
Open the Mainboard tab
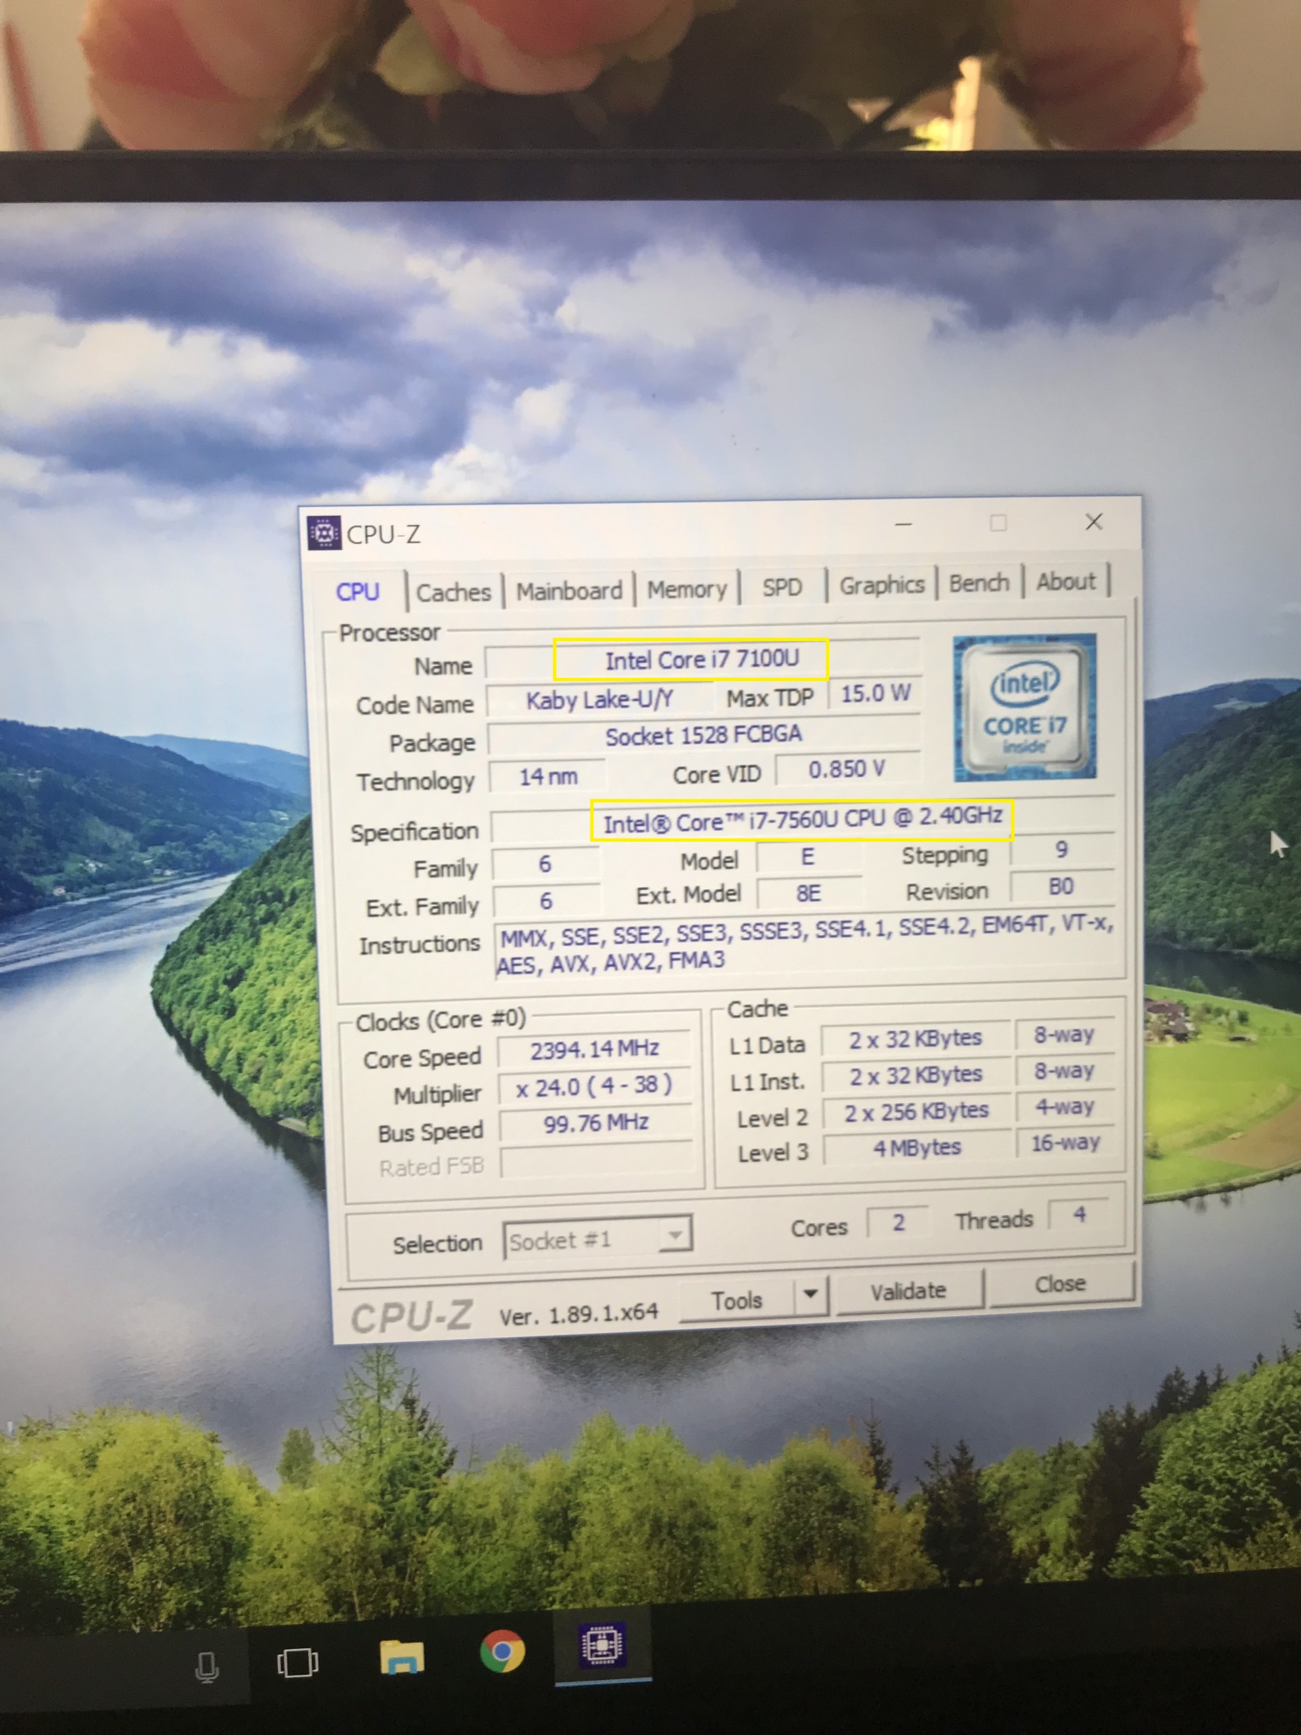[569, 590]
